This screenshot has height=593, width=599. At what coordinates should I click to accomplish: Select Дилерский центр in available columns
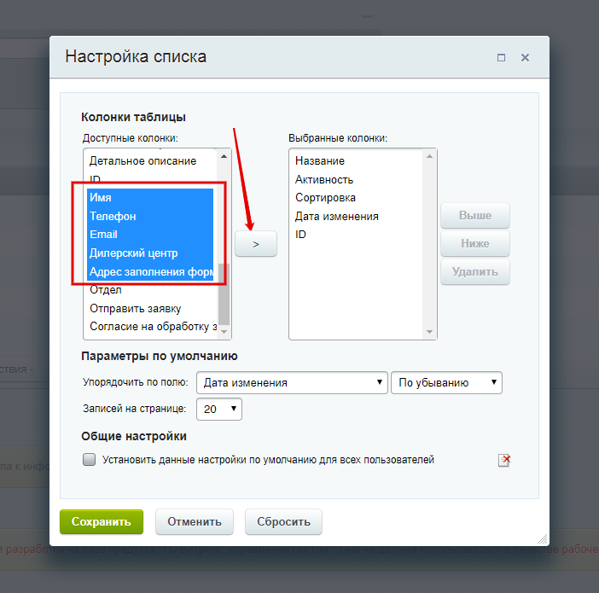pyautogui.click(x=150, y=253)
